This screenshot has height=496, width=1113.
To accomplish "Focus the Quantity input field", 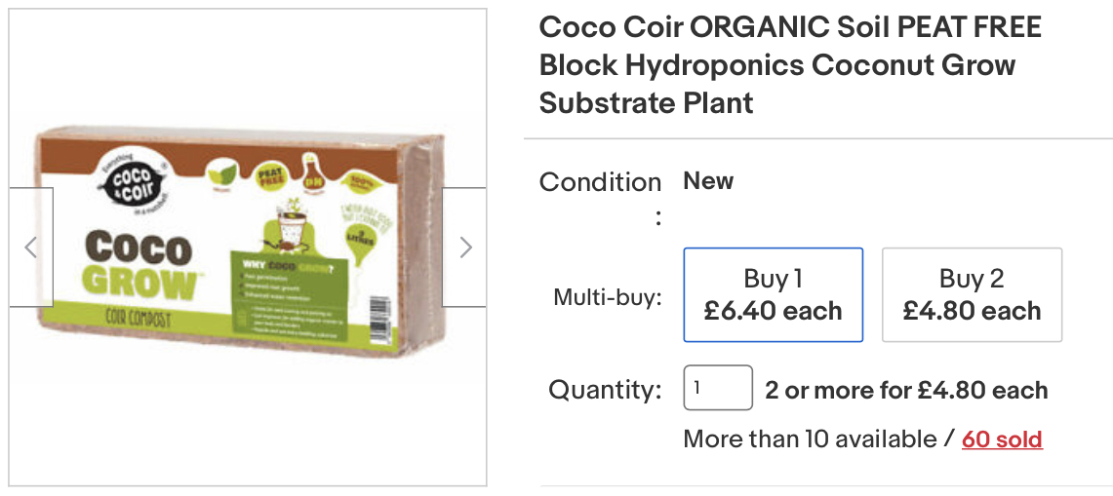I will point(717,388).
